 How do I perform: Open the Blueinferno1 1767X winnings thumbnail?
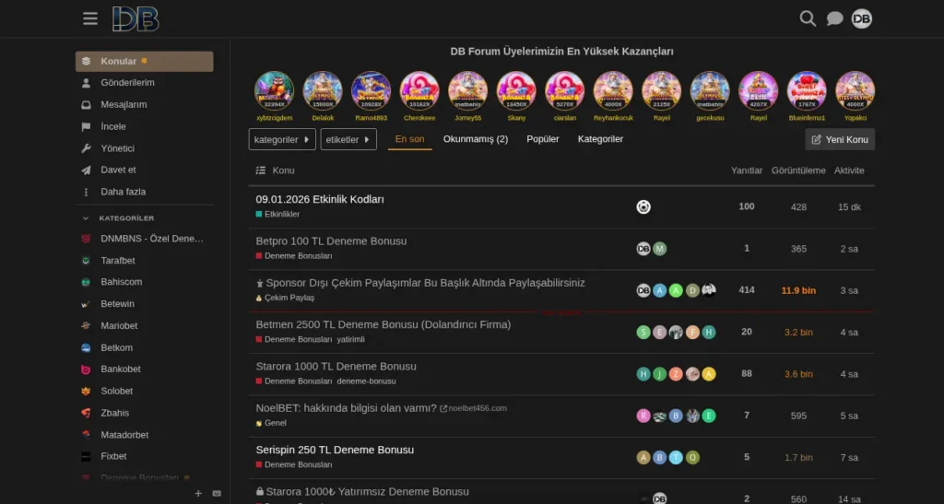click(x=807, y=91)
